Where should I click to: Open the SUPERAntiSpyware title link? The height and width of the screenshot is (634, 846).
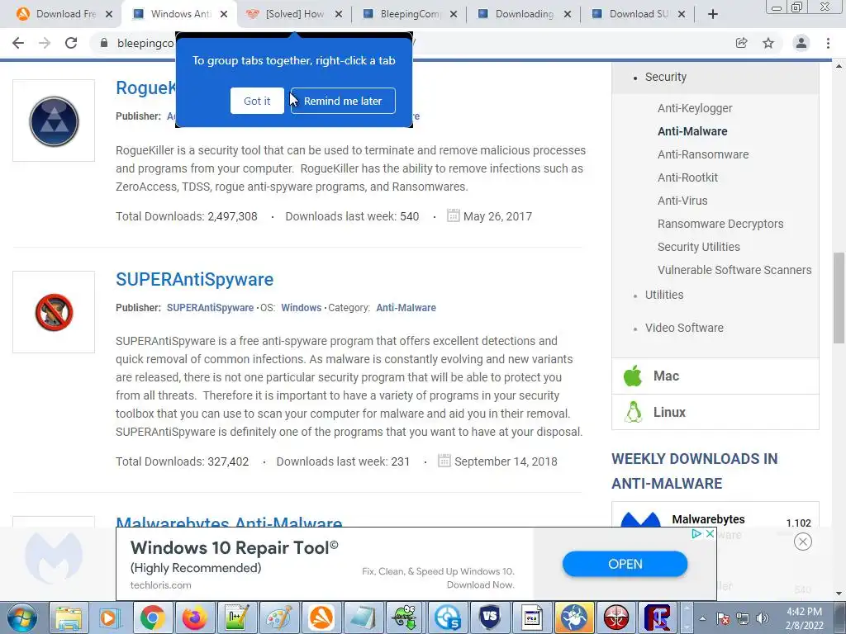tap(194, 279)
